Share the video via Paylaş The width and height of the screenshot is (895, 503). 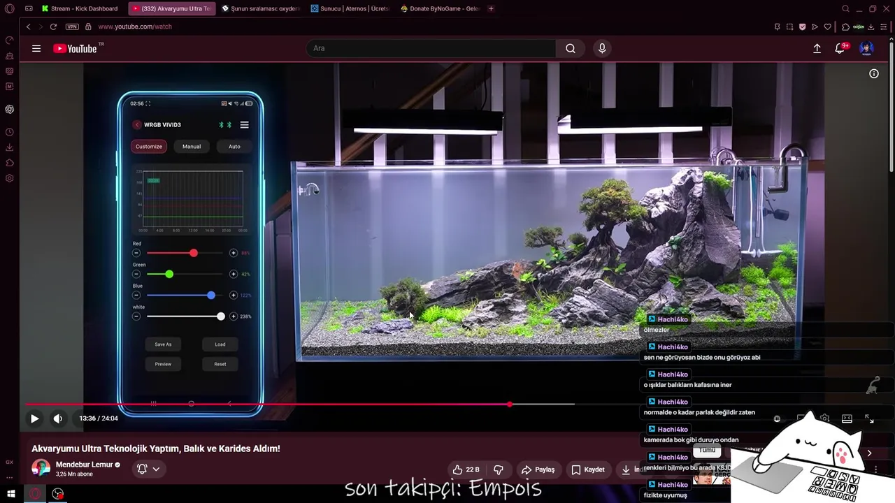click(x=538, y=469)
